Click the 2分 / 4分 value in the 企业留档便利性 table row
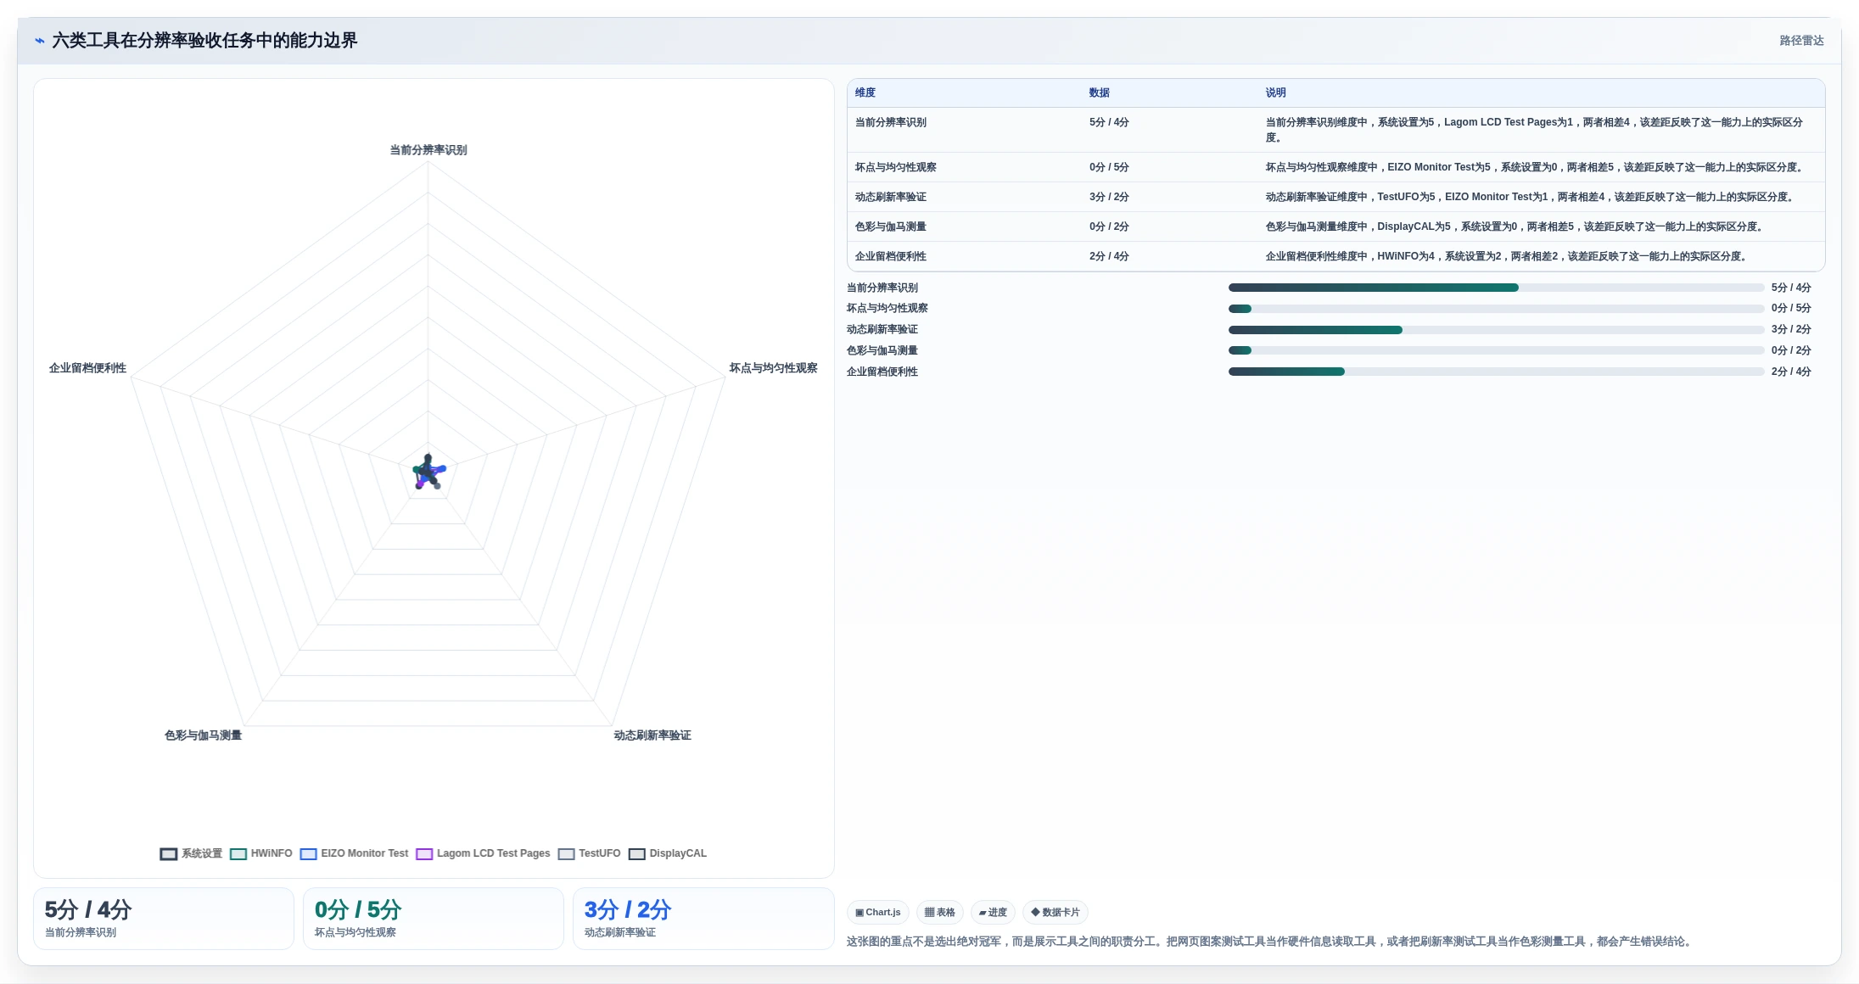Viewport: 1859px width, 984px height. click(x=1109, y=257)
